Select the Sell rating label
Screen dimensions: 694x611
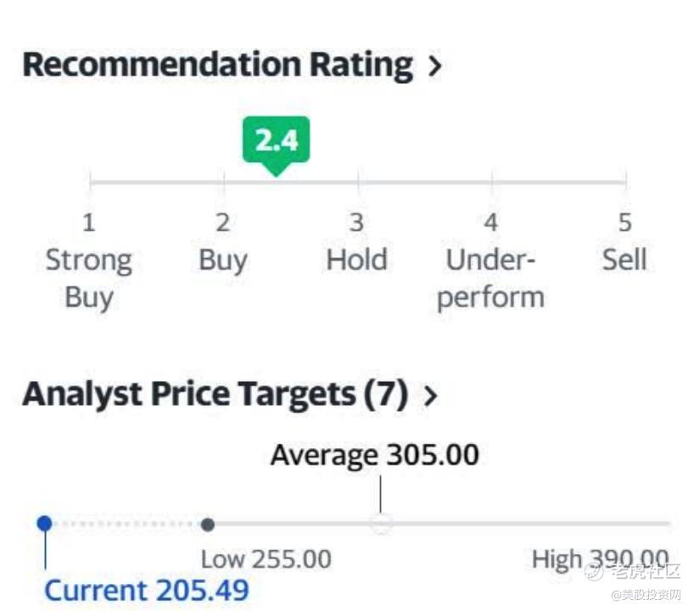624,260
